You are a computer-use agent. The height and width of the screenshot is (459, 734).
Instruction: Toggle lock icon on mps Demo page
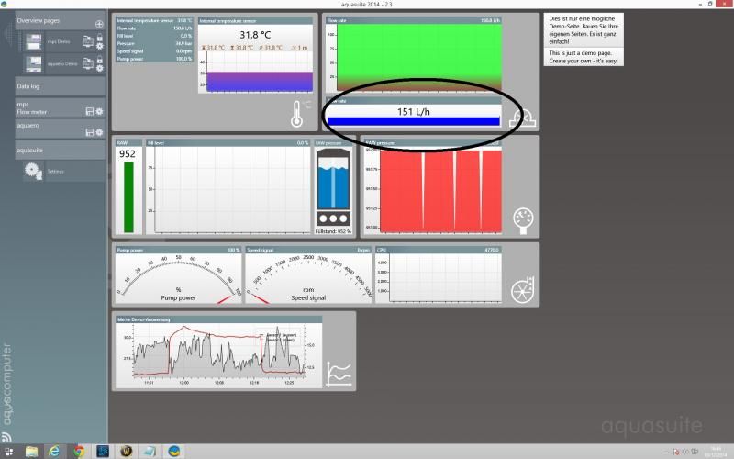pos(99,37)
